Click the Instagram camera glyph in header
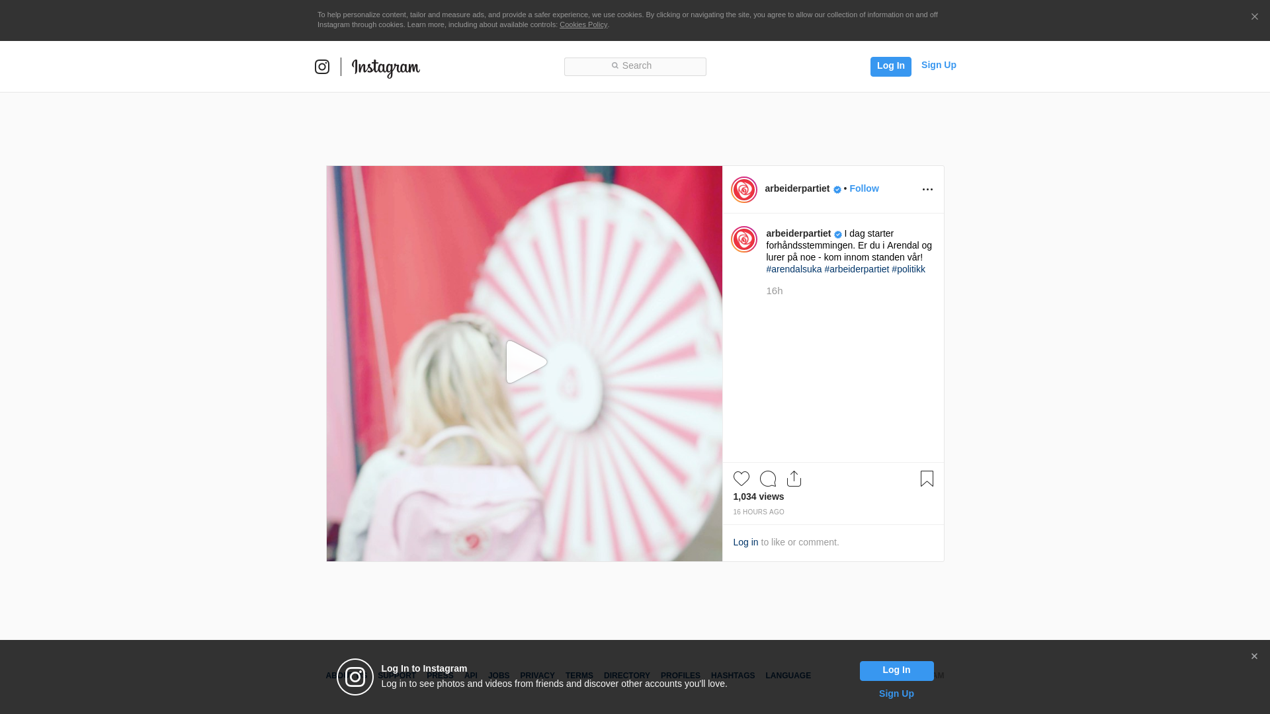The width and height of the screenshot is (1270, 714). 322,67
